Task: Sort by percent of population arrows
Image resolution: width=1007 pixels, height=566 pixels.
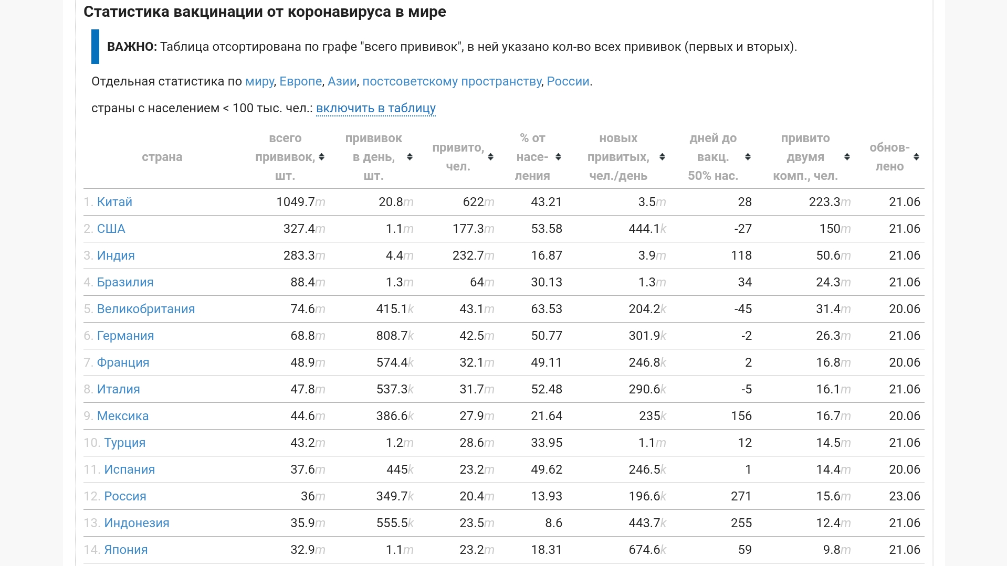Action: click(x=558, y=157)
